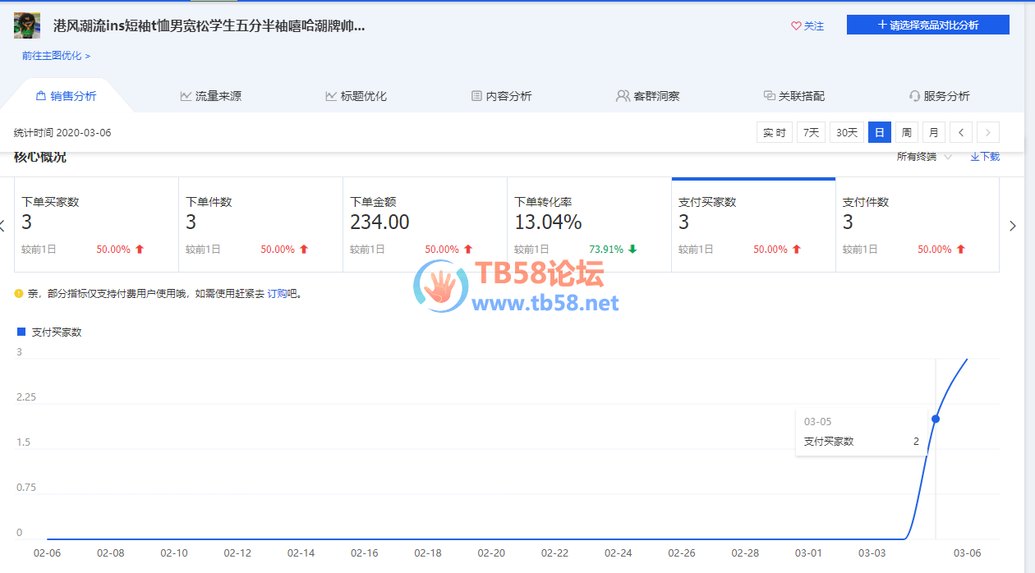Open the 内容分析 tab
This screenshot has width=1035, height=573.
pyautogui.click(x=501, y=96)
